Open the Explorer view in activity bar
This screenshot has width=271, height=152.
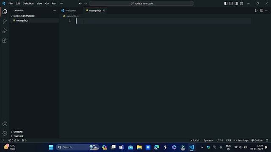[x=5, y=11]
